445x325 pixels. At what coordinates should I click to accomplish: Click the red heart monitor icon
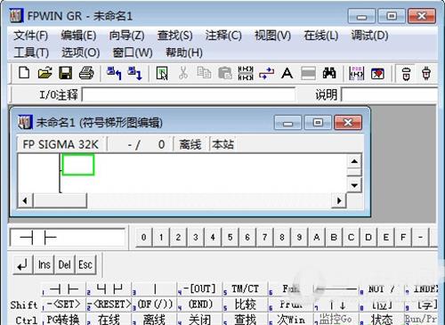[377, 73]
